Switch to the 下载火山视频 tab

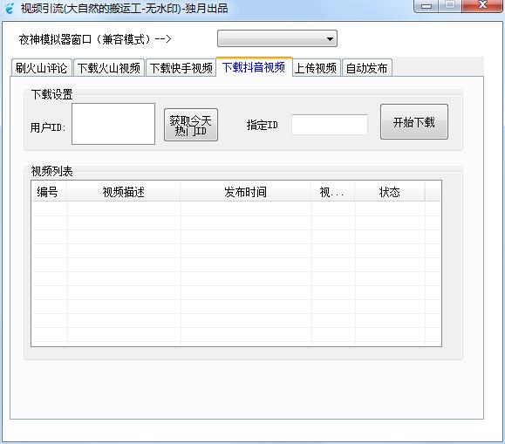coord(109,68)
